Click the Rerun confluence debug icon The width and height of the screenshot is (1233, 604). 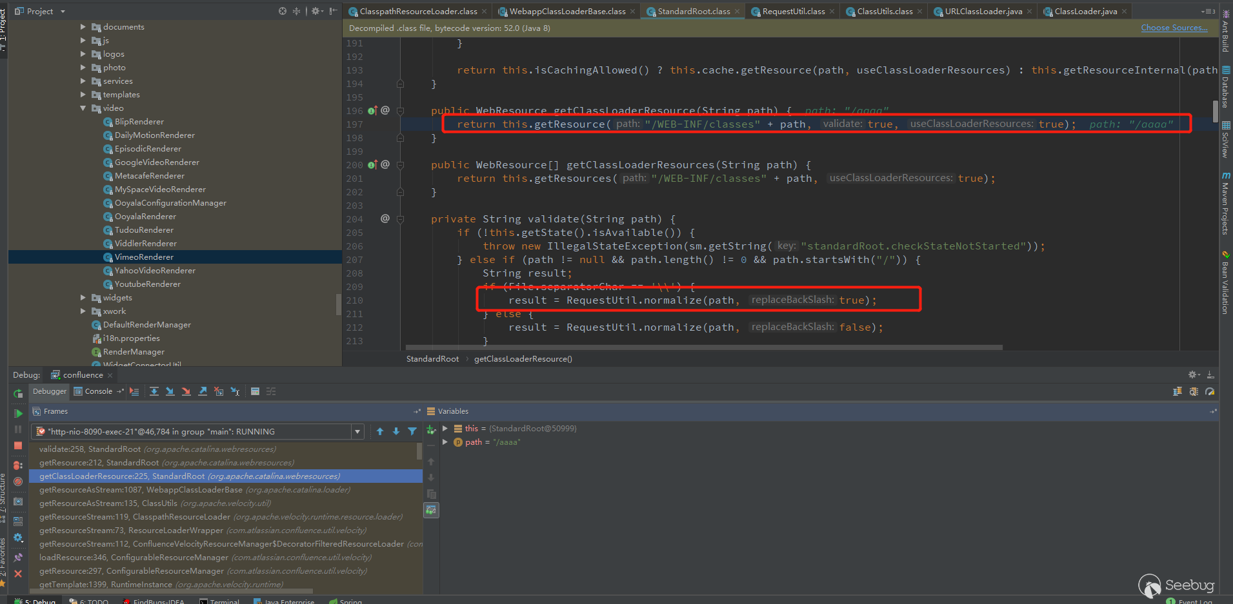18,393
